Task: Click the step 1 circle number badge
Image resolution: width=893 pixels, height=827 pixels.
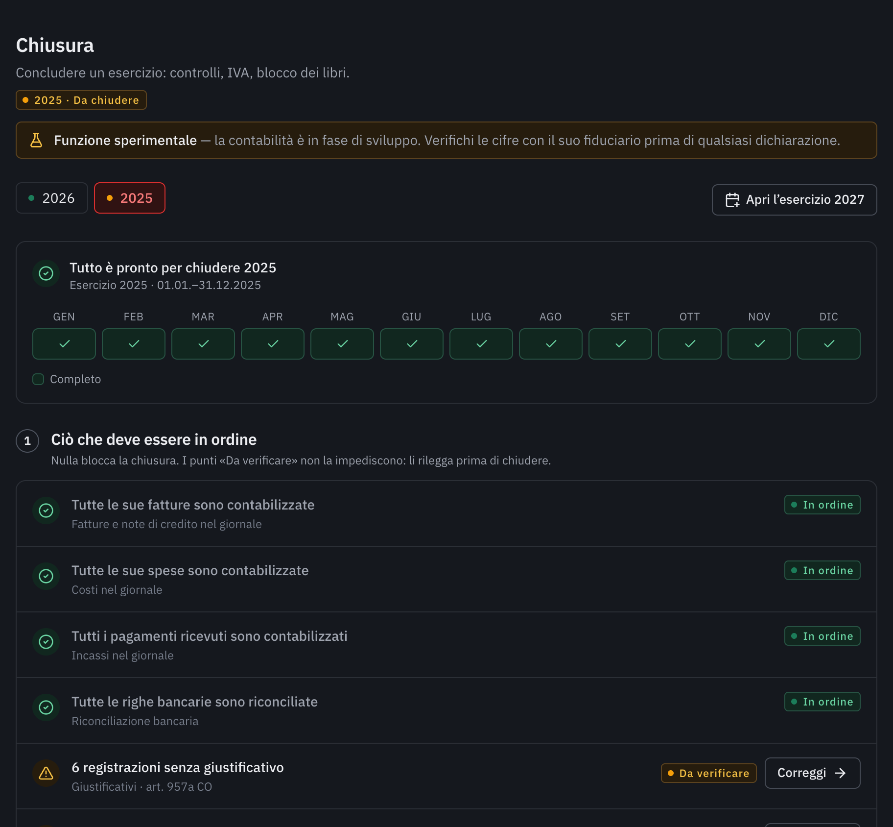Action: [27, 441]
